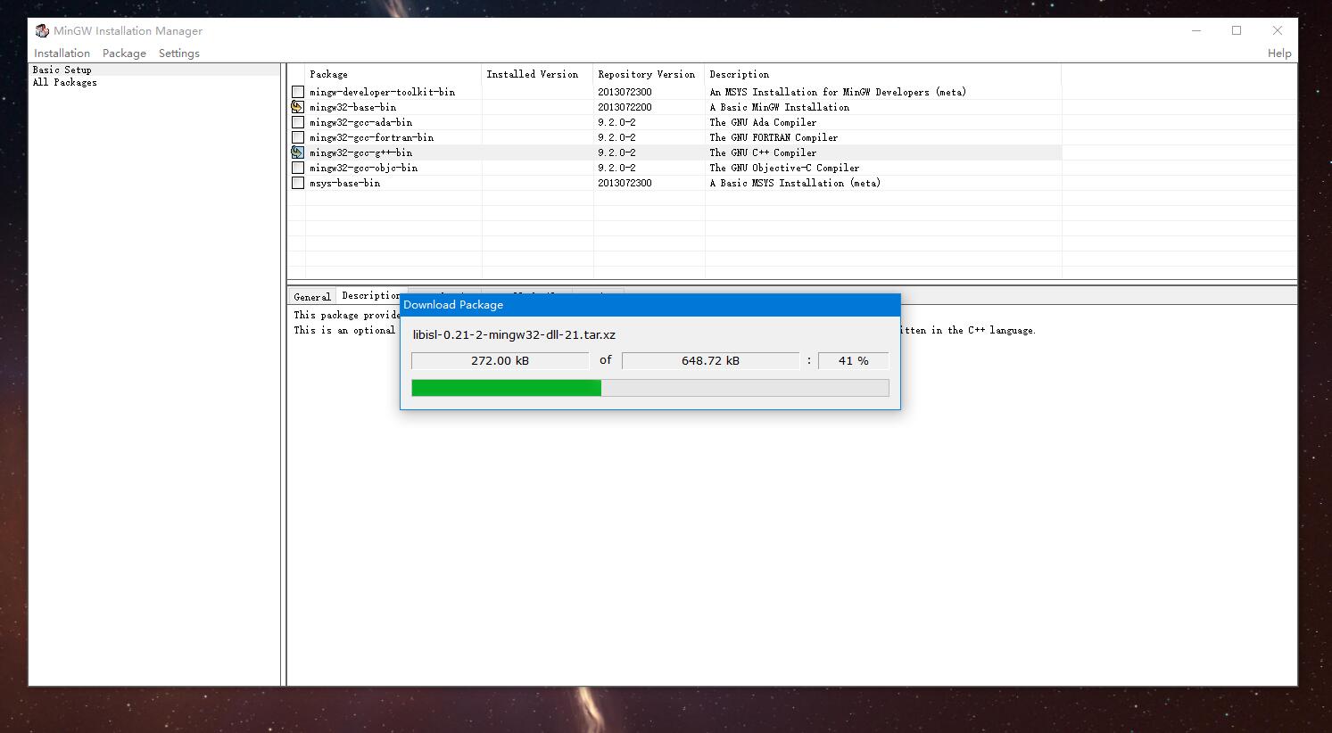Click The GNU Objective-C Compiler description
1332x733 pixels.
pyautogui.click(x=784, y=168)
